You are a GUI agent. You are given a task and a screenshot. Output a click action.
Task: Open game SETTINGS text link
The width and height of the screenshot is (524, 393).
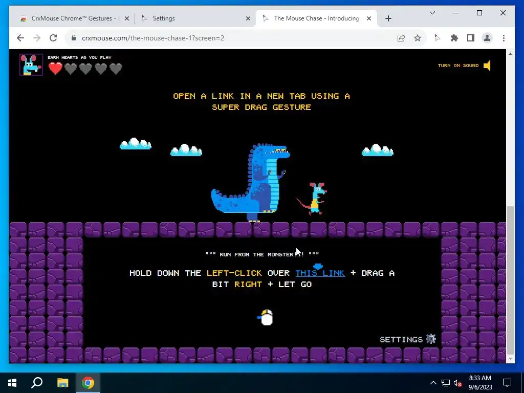pos(401,340)
